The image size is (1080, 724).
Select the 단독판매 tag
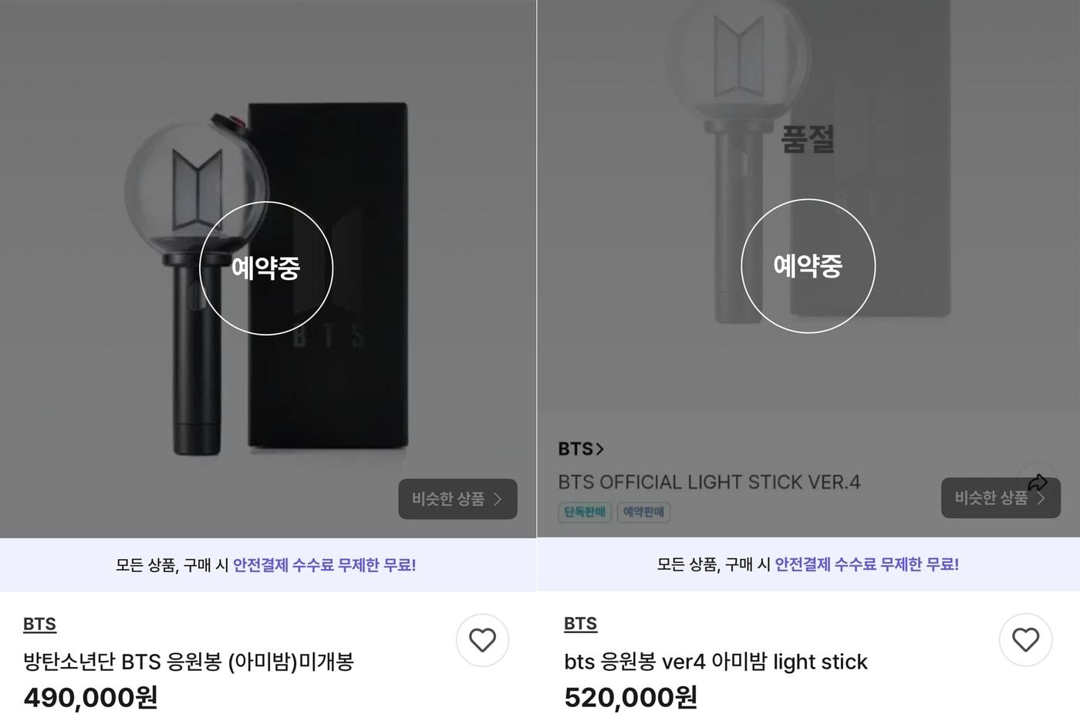(x=584, y=512)
